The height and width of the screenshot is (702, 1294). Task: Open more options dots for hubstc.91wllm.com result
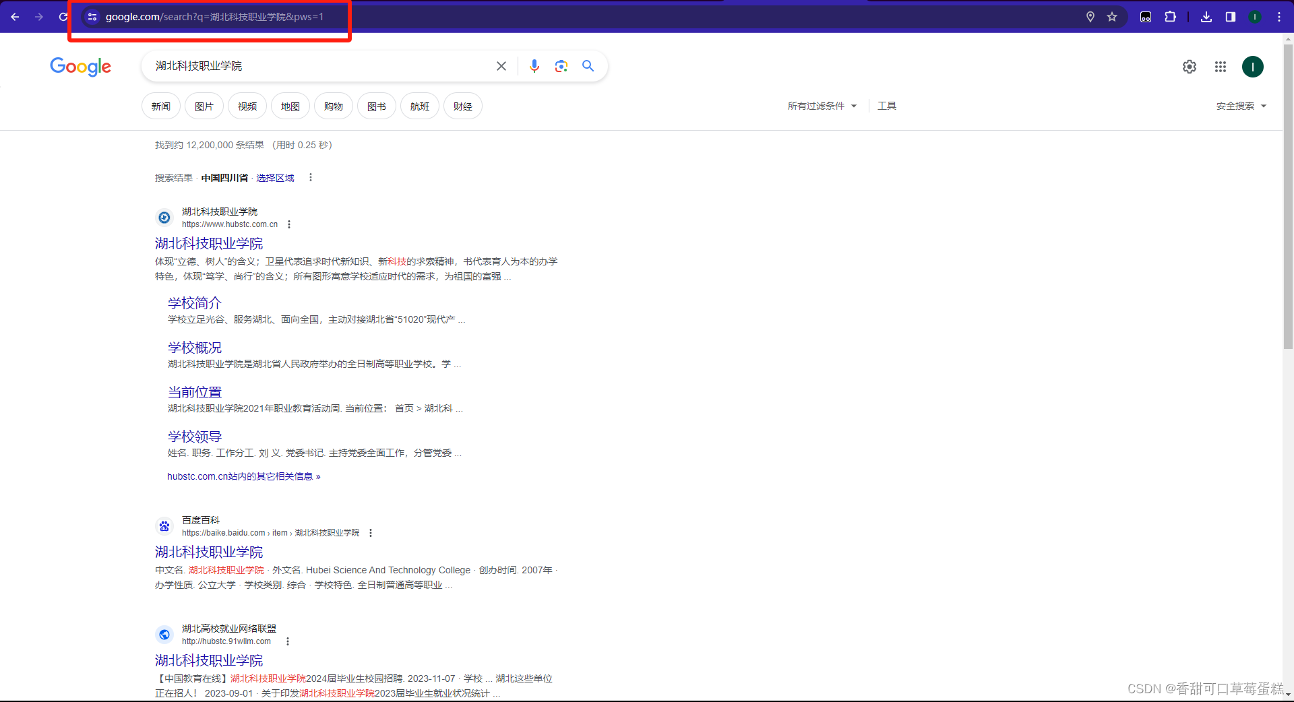tap(288, 641)
